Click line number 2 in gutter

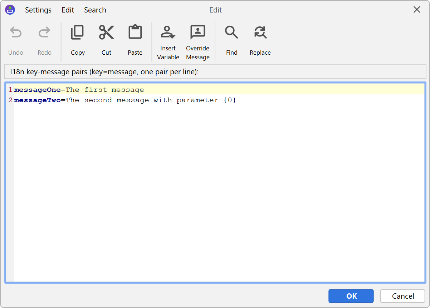pos(10,100)
